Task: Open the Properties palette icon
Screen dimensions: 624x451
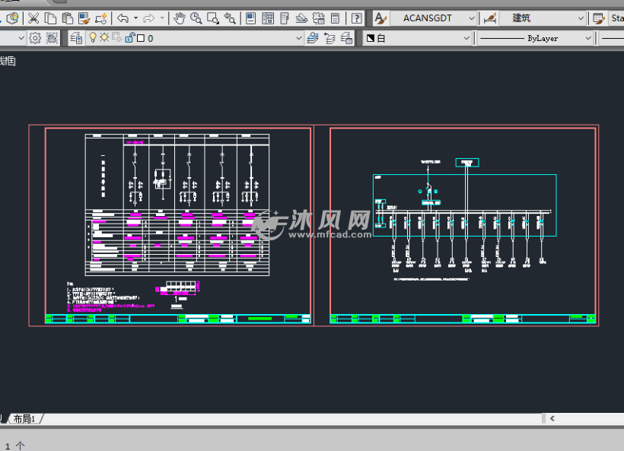Action: [250, 18]
